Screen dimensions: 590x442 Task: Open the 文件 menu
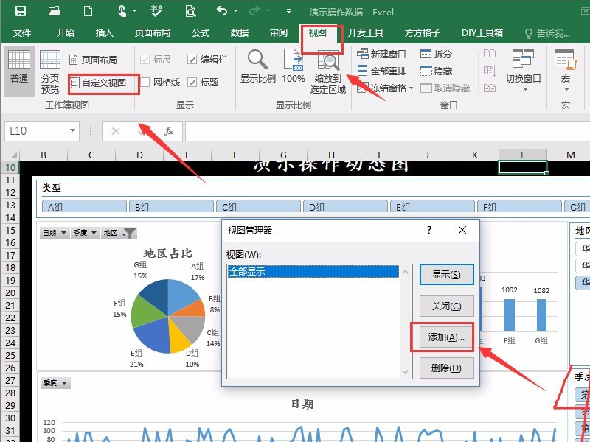22,33
